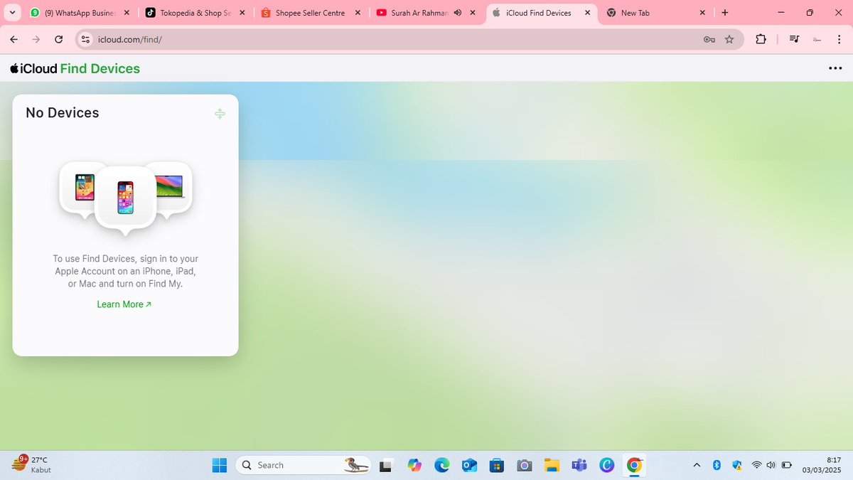
Task: Open Microsoft Edge from the taskbar
Action: [442, 465]
